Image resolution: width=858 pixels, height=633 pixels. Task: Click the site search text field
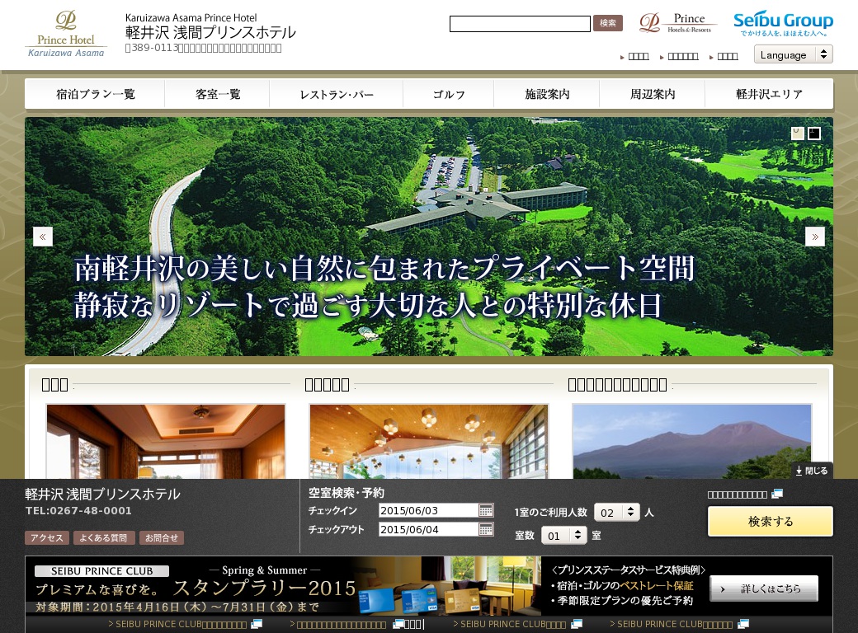pos(520,24)
